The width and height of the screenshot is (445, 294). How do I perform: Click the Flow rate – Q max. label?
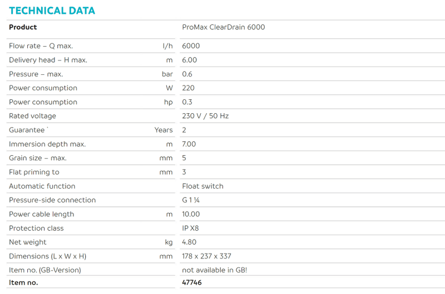point(41,46)
